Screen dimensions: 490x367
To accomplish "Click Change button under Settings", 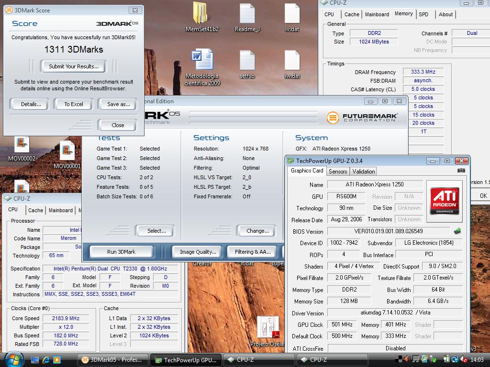I will 257,231.
